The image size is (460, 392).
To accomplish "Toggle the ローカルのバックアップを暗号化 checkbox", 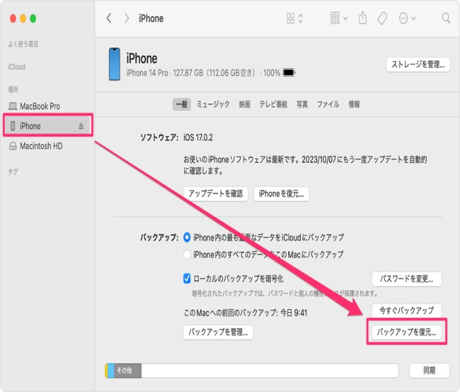I will point(187,279).
